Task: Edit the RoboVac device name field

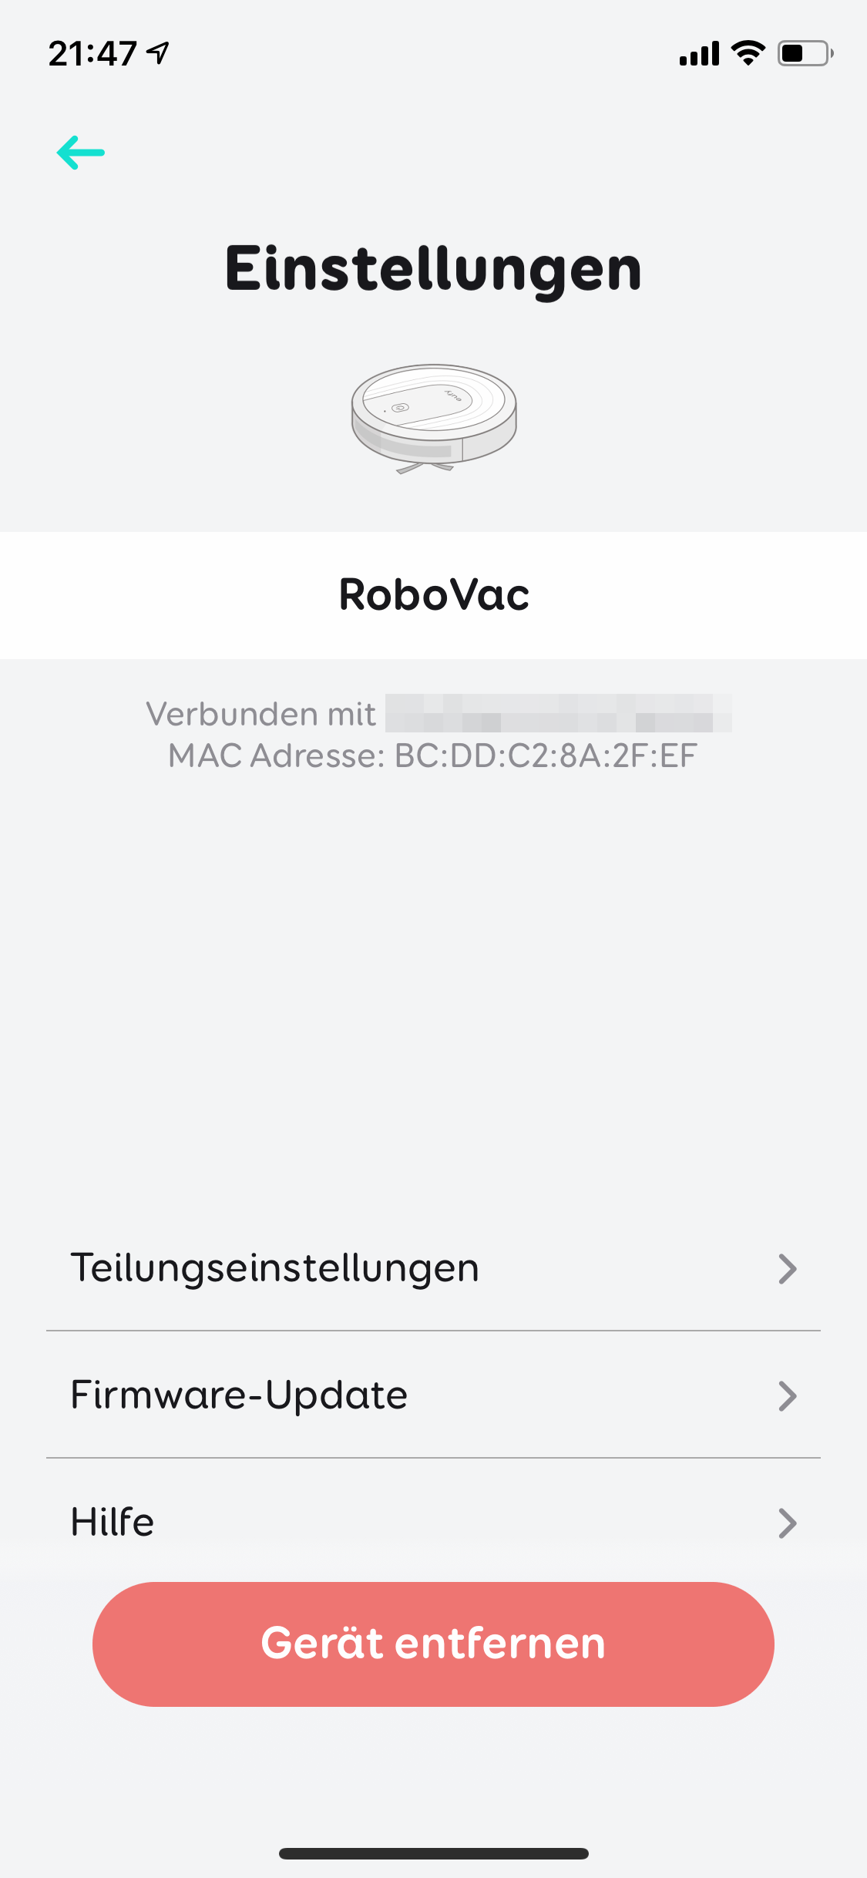Action: pos(433,595)
